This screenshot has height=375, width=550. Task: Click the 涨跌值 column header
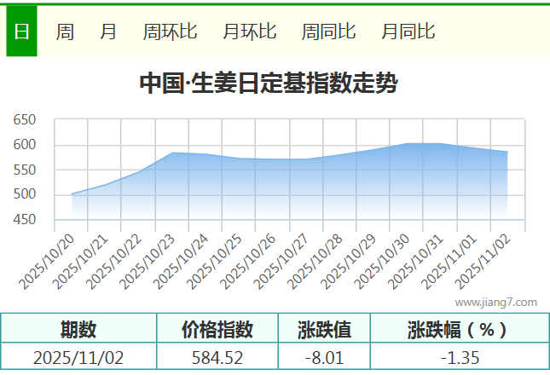point(324,329)
